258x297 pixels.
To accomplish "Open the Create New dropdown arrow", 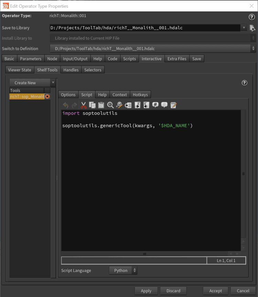I will pos(53,83).
